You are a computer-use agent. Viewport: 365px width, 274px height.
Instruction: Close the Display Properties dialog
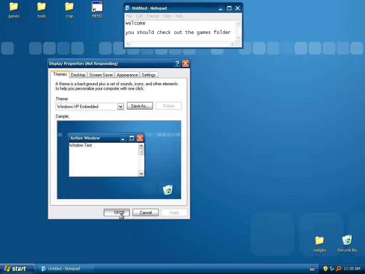pos(185,64)
